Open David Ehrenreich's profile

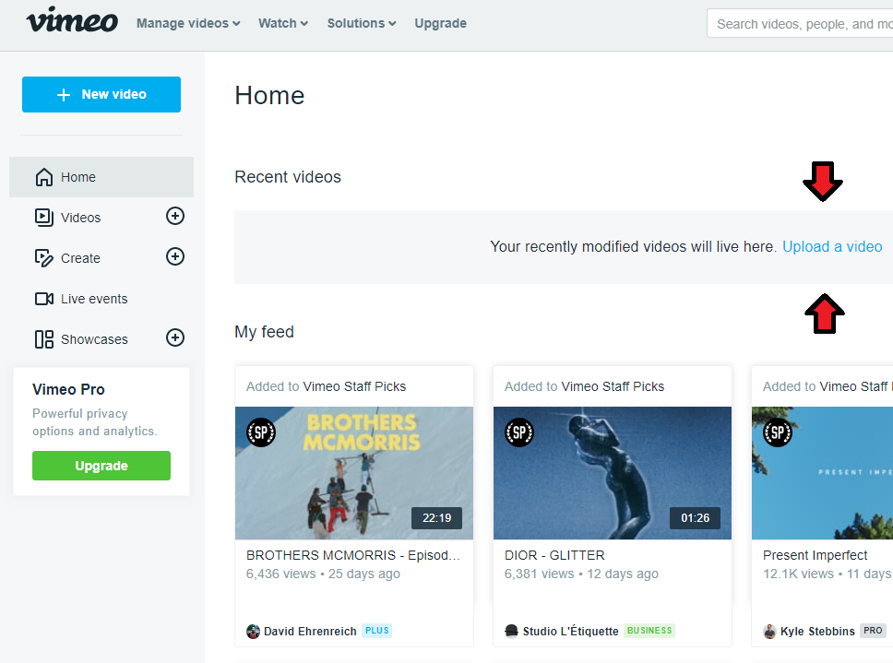coord(310,631)
